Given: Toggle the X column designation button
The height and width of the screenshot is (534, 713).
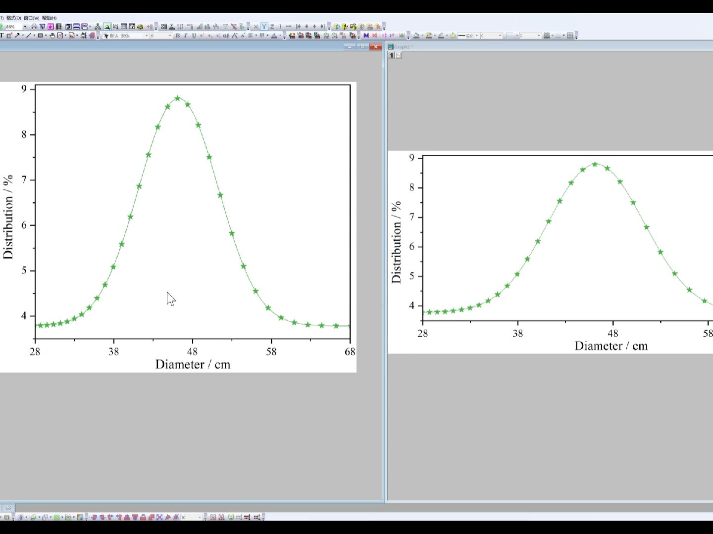Looking at the screenshot, I should click(256, 26).
